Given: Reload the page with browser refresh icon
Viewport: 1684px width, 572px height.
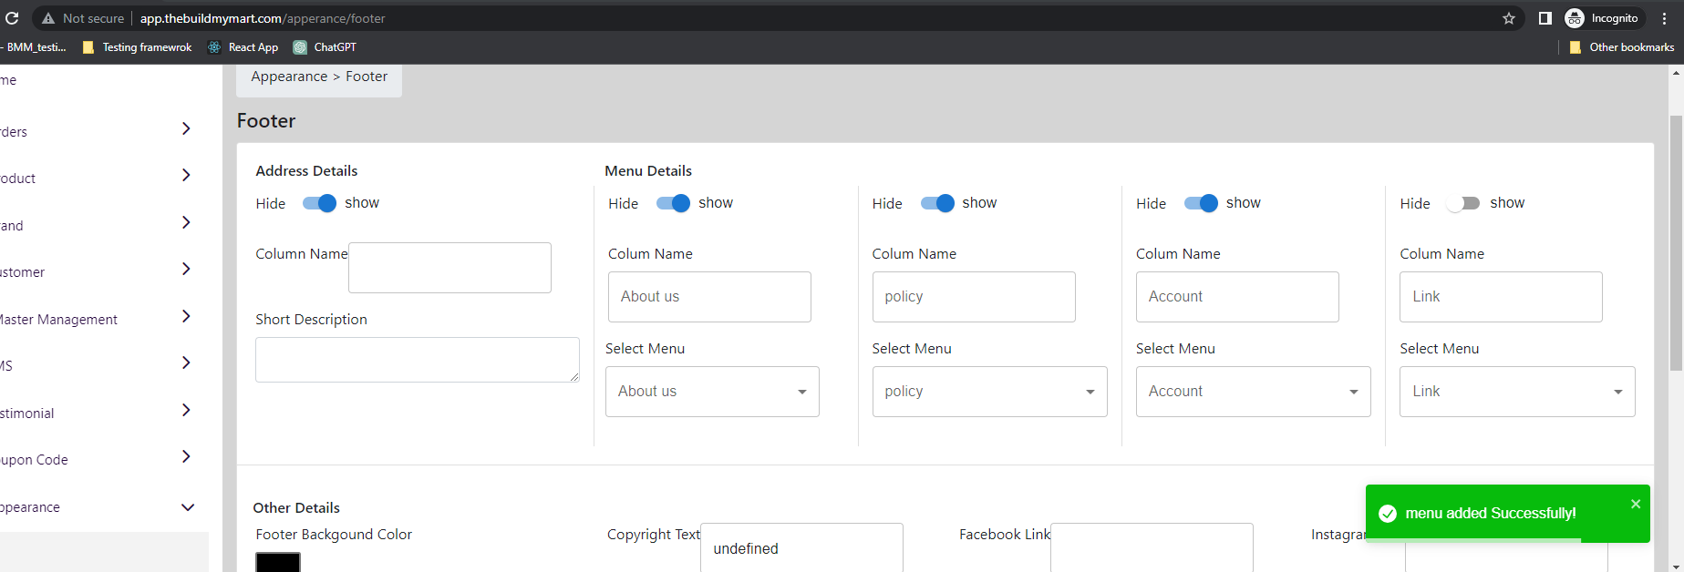Looking at the screenshot, I should pyautogui.click(x=12, y=18).
